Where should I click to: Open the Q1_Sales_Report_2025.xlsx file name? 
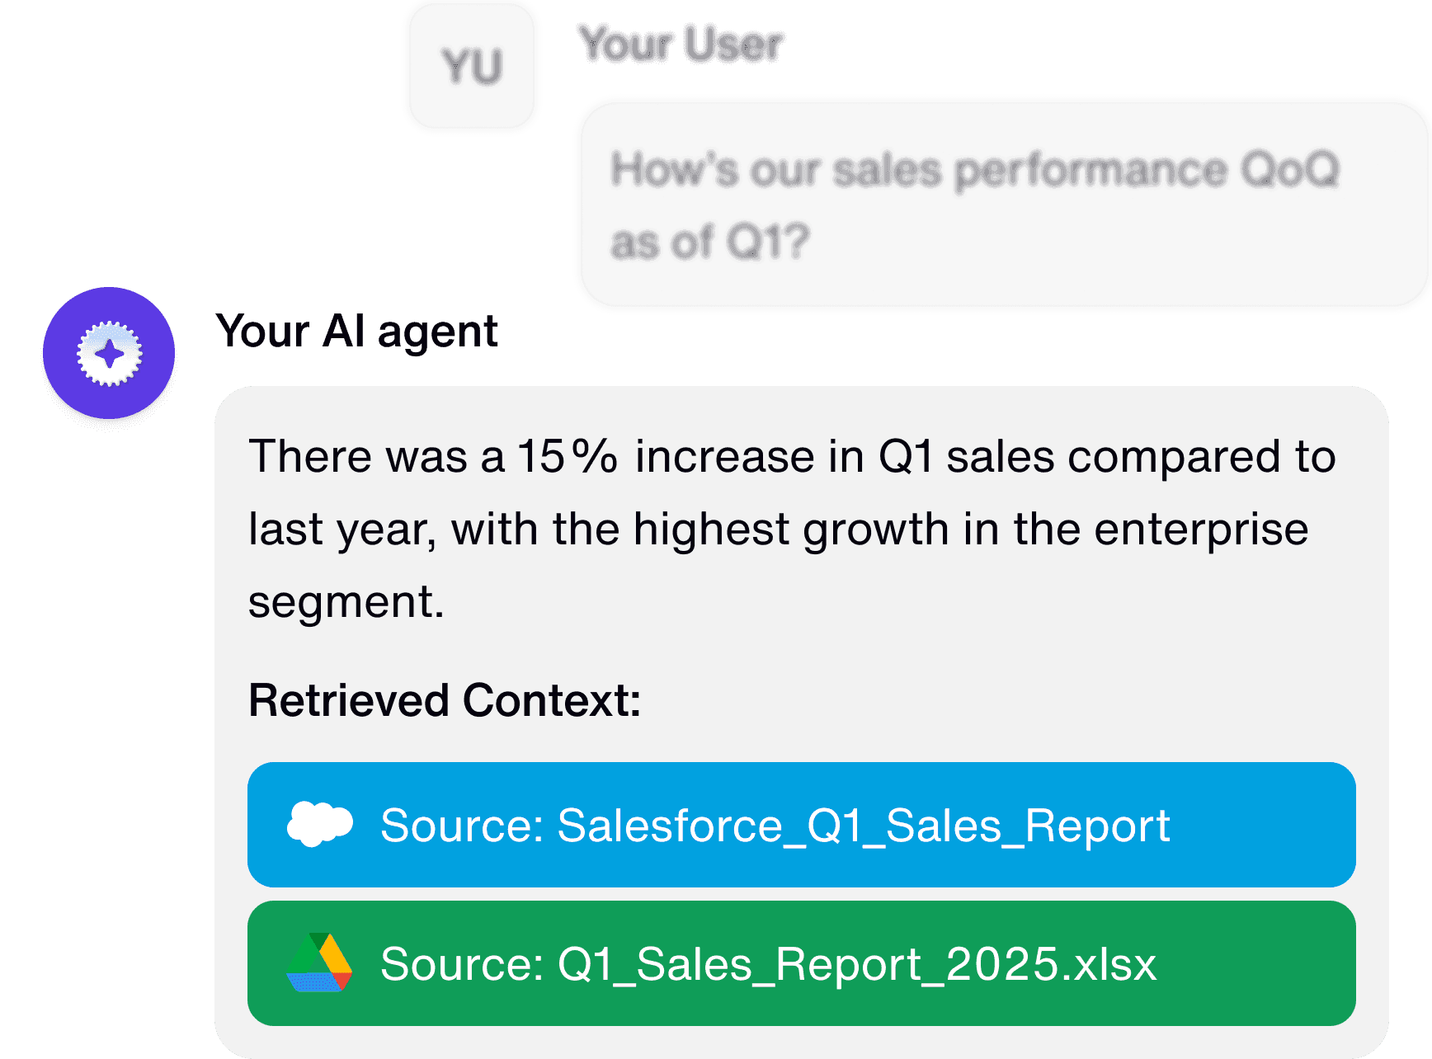point(857,963)
